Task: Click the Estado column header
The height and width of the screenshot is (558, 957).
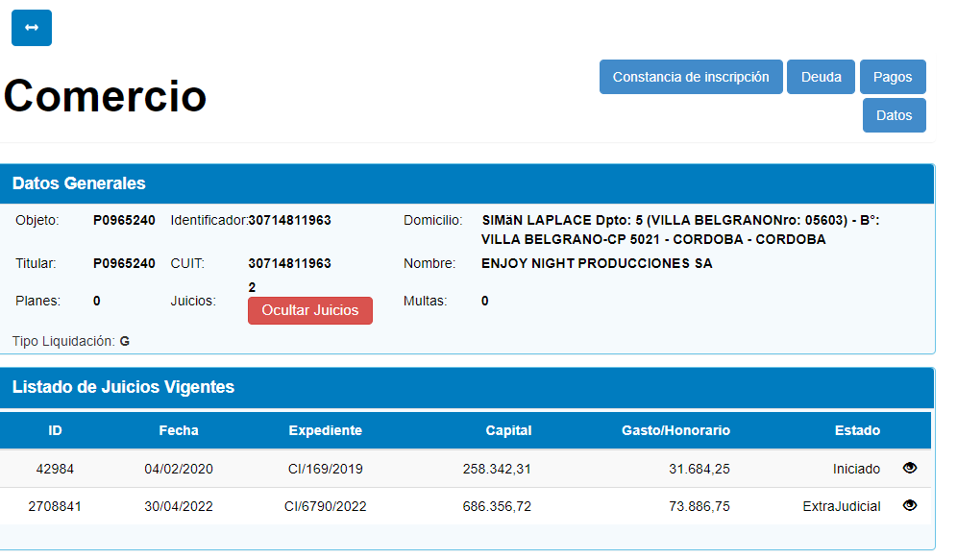Action: pyautogui.click(x=857, y=430)
